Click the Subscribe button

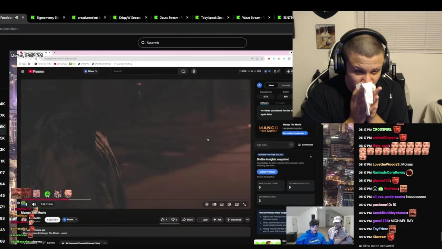[x=52, y=220]
